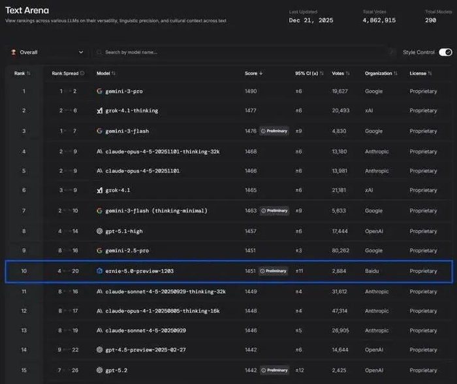
Task: Click sort arrows icon beside Model header
Action: 114,73
